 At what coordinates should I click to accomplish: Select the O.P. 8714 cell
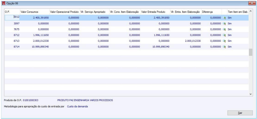pos(12,47)
